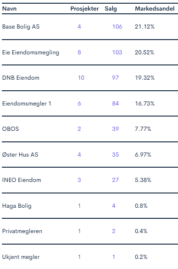The image size is (178, 269).
Task: Select Eie Eiendomsmegling projects link 8
Action: point(79,53)
